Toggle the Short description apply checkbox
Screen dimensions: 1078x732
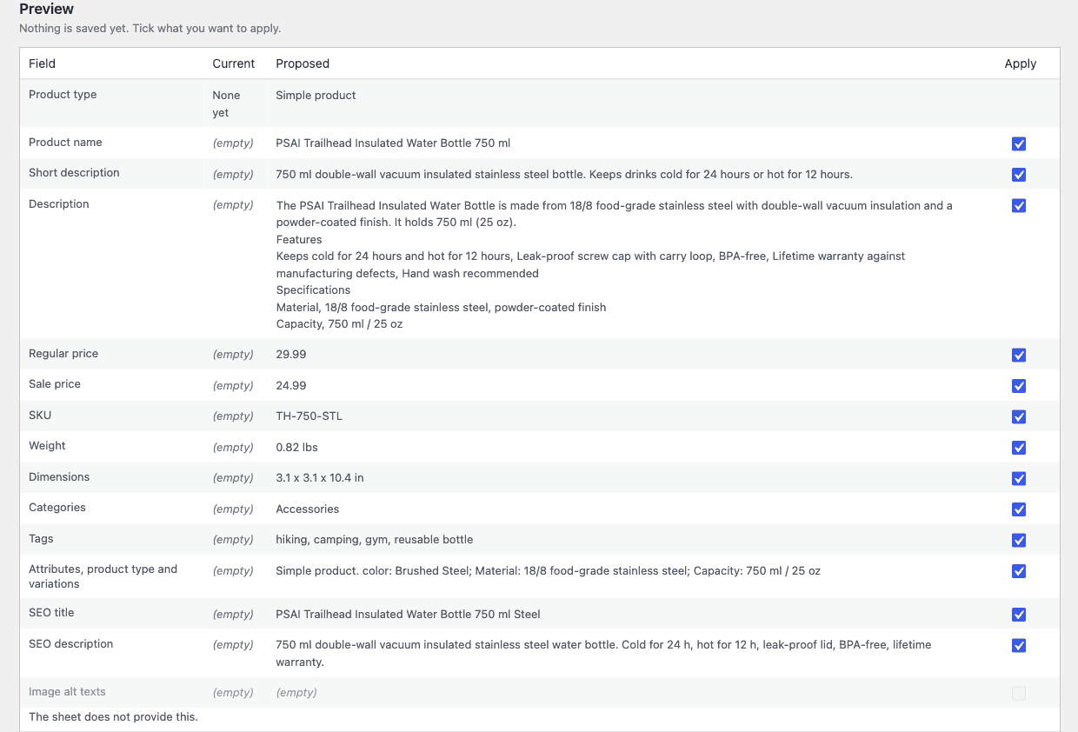1019,175
